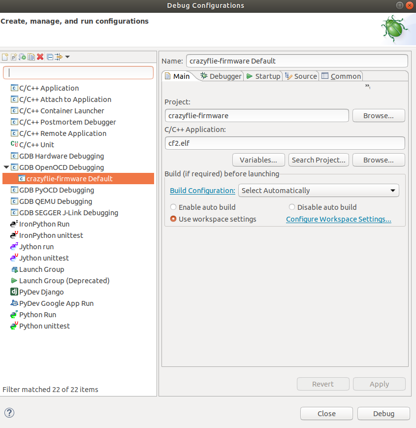Duplicate the currently selected launch configuration
The height and width of the screenshot is (428, 416).
31,57
